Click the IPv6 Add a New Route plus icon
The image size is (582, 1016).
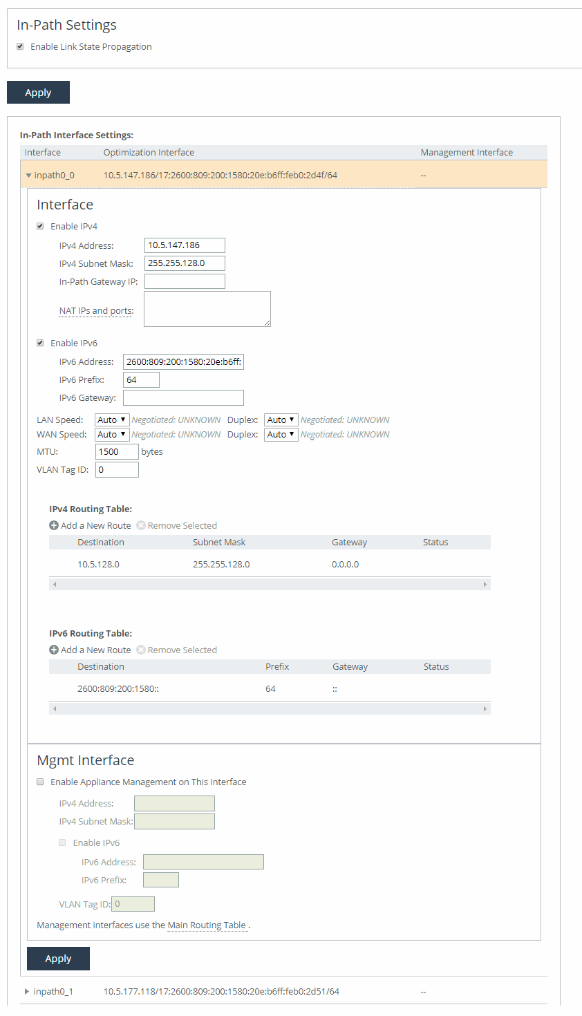(x=54, y=650)
